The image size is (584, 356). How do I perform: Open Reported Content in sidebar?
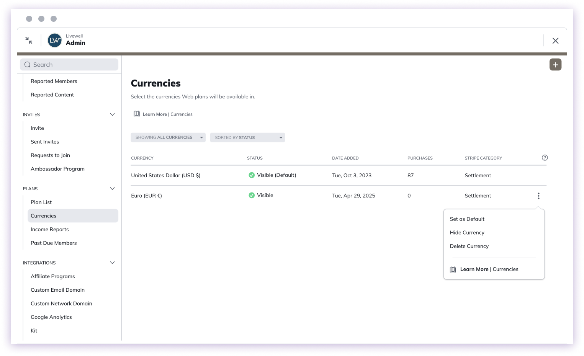(52, 95)
